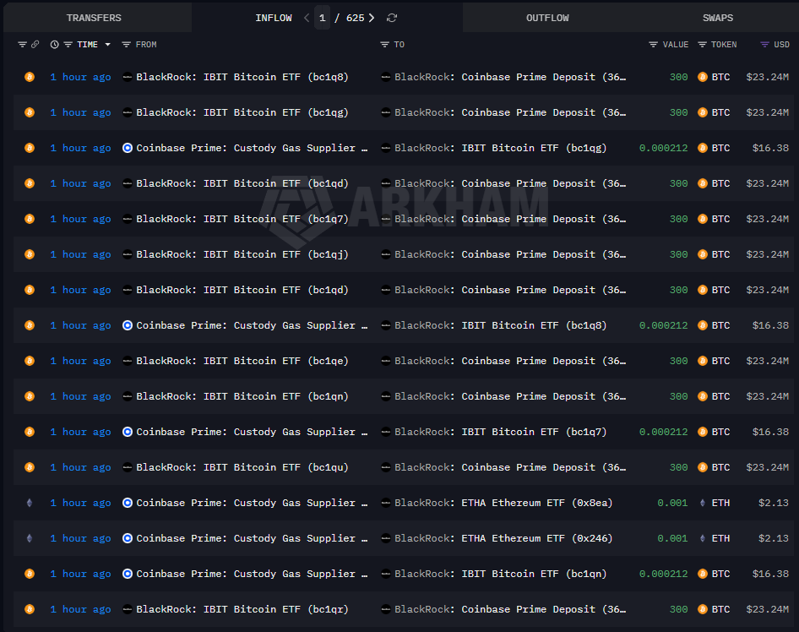The image size is (799, 632).
Task: Switch to the TRANSFERS tab
Action: coord(94,18)
